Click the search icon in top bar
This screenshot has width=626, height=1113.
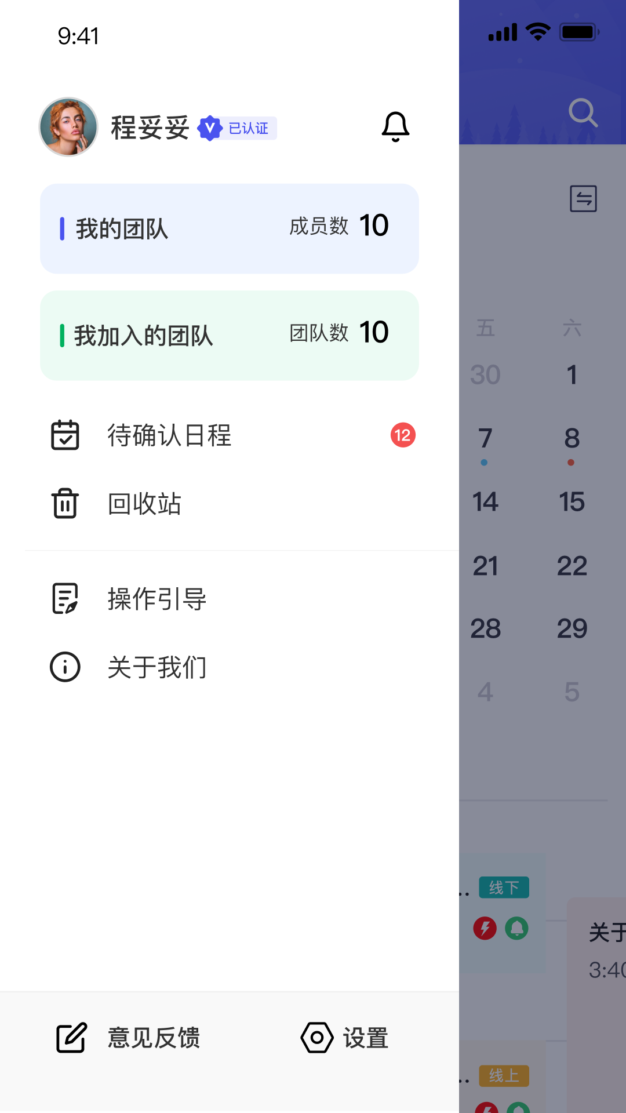pos(583,112)
